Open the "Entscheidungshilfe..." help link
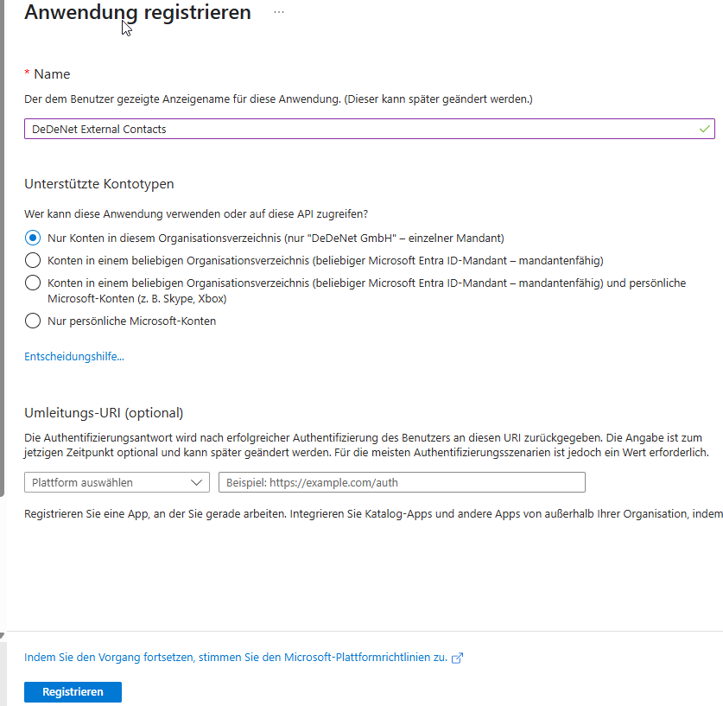The width and height of the screenshot is (723, 706). (x=73, y=356)
